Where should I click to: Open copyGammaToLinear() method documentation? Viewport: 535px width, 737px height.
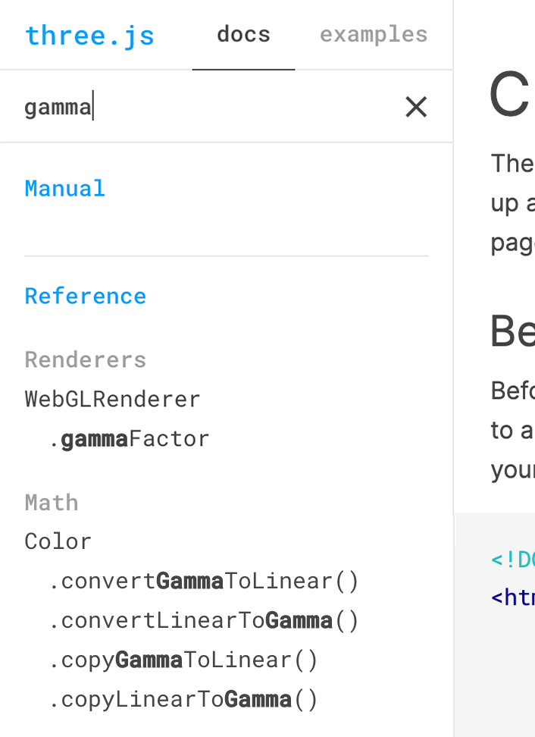coord(183,659)
